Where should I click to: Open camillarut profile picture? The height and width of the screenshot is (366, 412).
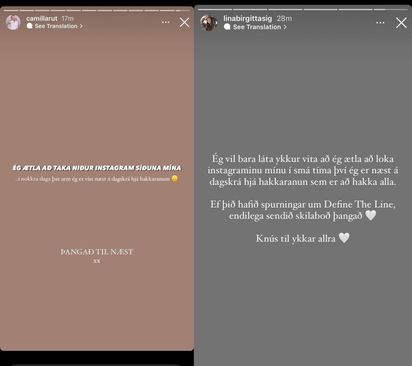tap(13, 22)
